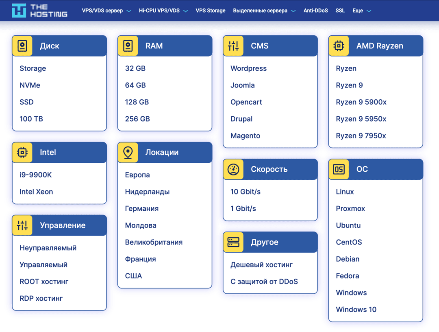This screenshot has height=332, width=439.
Task: Click the map pin icon on Локации card
Action: tap(128, 153)
